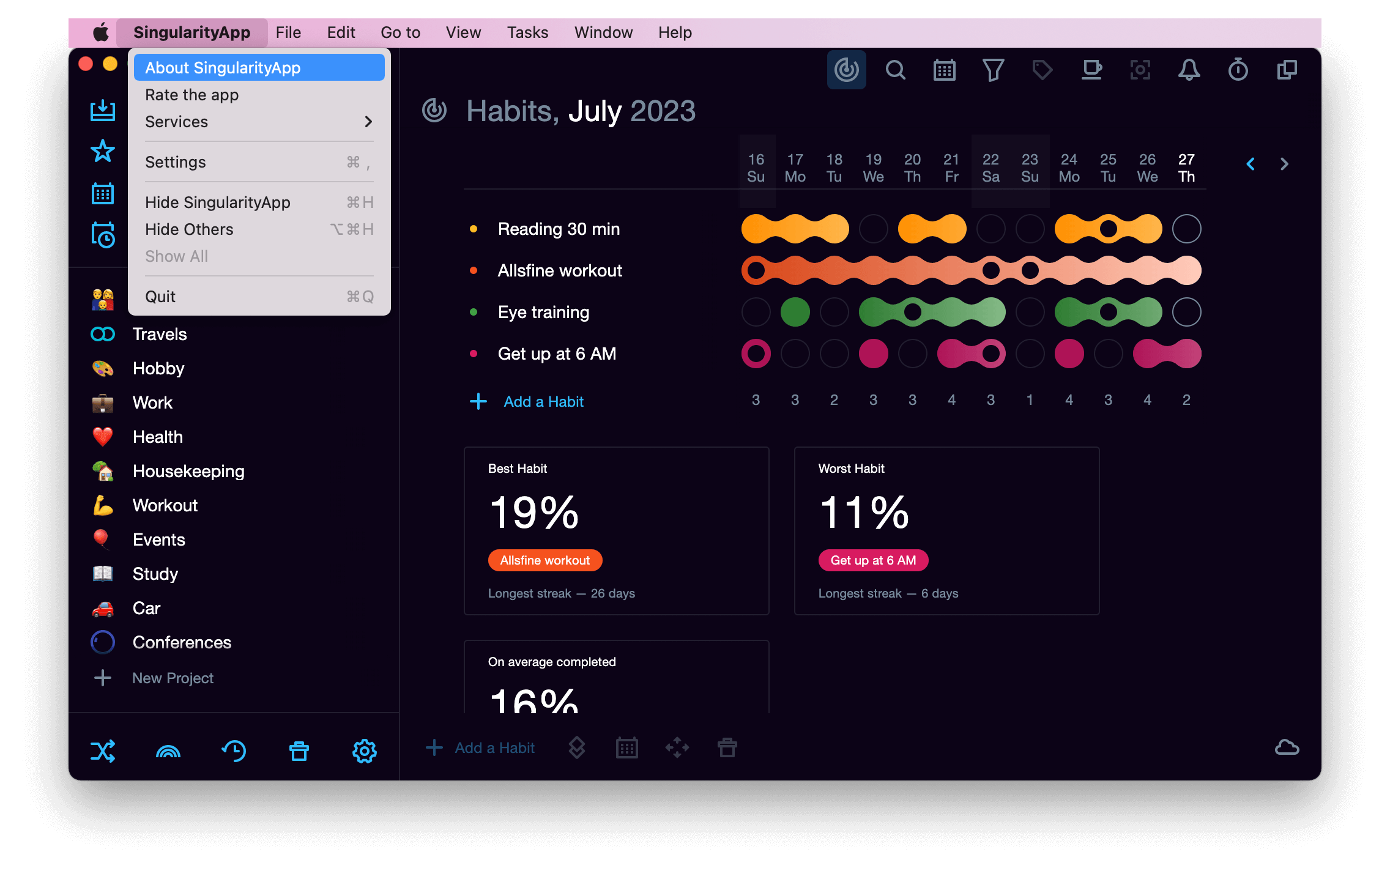This screenshot has height=871, width=1390.
Task: Open the Apple menu
Action: tap(100, 32)
